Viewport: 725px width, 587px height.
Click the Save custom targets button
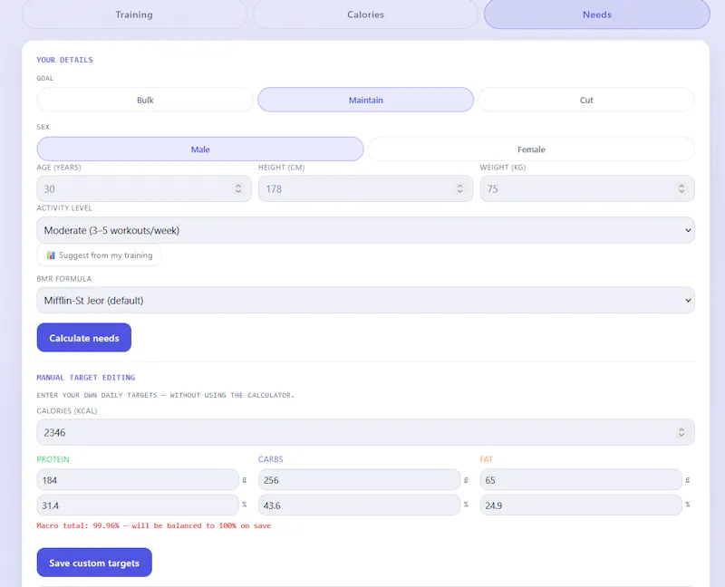click(94, 563)
